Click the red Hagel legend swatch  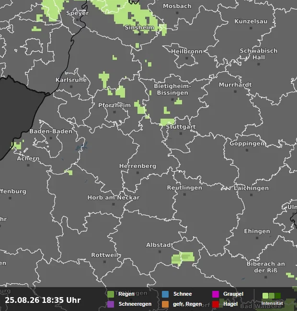[x=216, y=304]
